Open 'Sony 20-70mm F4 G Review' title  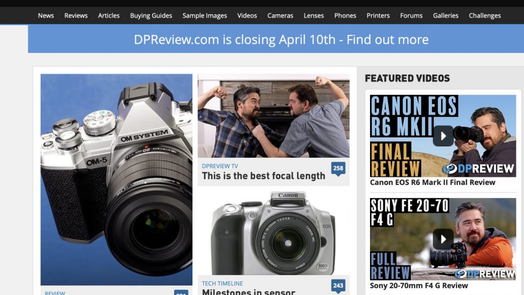click(x=419, y=286)
